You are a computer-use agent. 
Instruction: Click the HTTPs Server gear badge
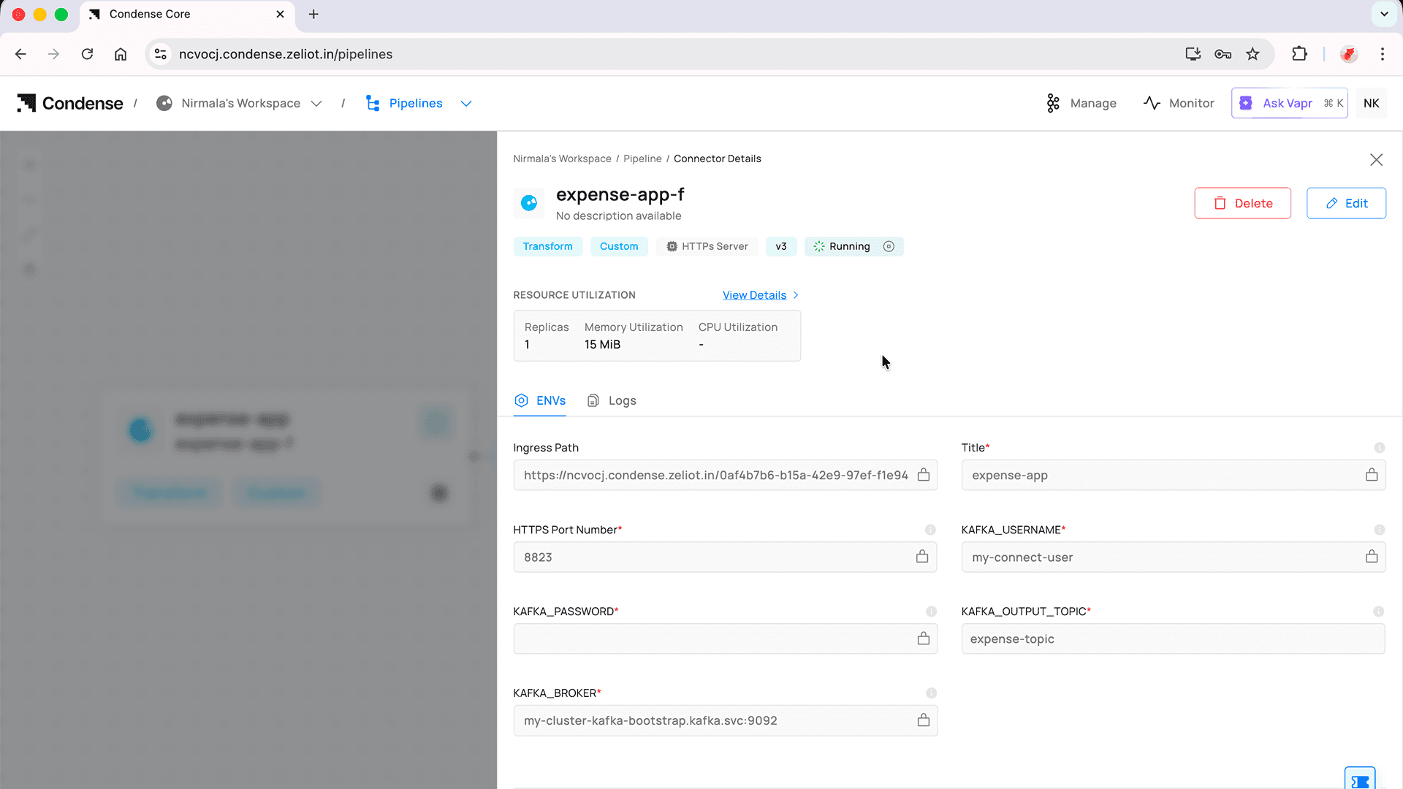point(672,246)
